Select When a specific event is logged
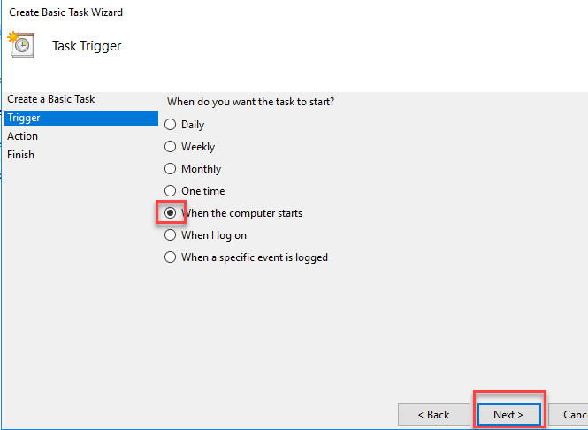Image resolution: width=588 pixels, height=430 pixels. (x=171, y=257)
